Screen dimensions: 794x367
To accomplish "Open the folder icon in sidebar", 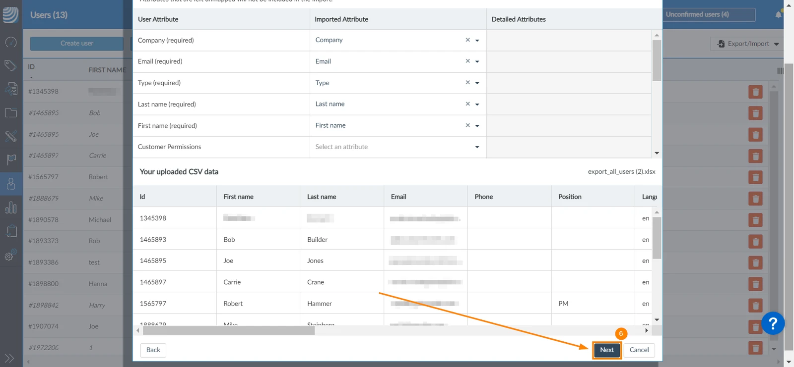I will click(10, 113).
